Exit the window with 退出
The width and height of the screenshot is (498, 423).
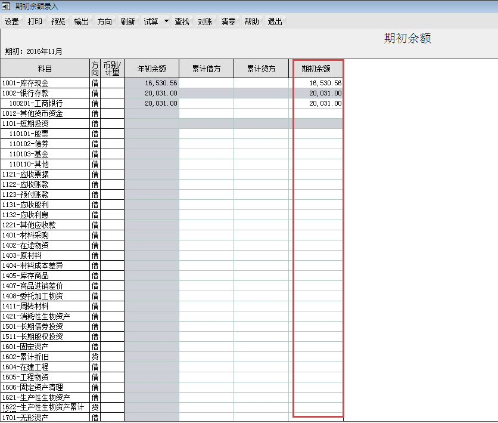[x=275, y=21]
